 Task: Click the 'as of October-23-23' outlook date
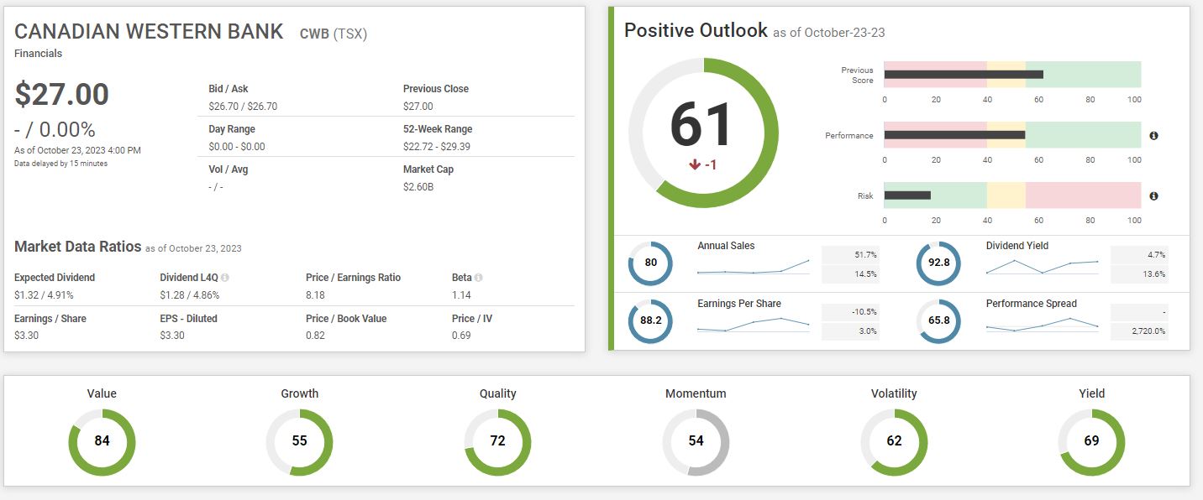828,33
